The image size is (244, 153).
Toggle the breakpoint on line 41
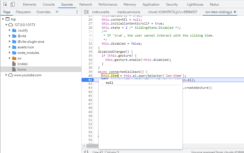click(90, 80)
